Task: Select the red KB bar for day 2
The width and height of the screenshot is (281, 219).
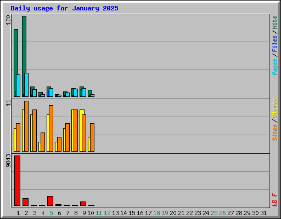Action: coord(25,202)
